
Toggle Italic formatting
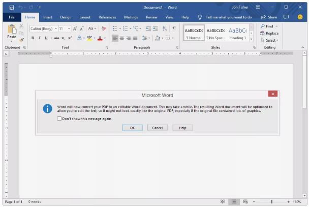coord(39,38)
